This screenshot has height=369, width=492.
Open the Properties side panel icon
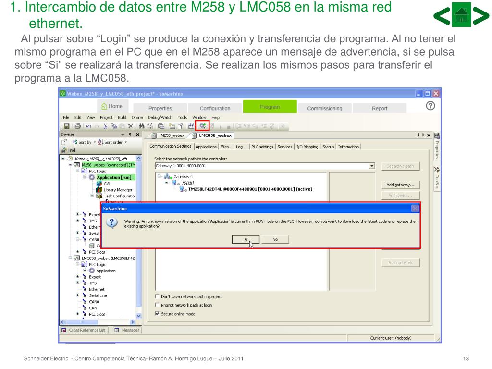tap(437, 135)
